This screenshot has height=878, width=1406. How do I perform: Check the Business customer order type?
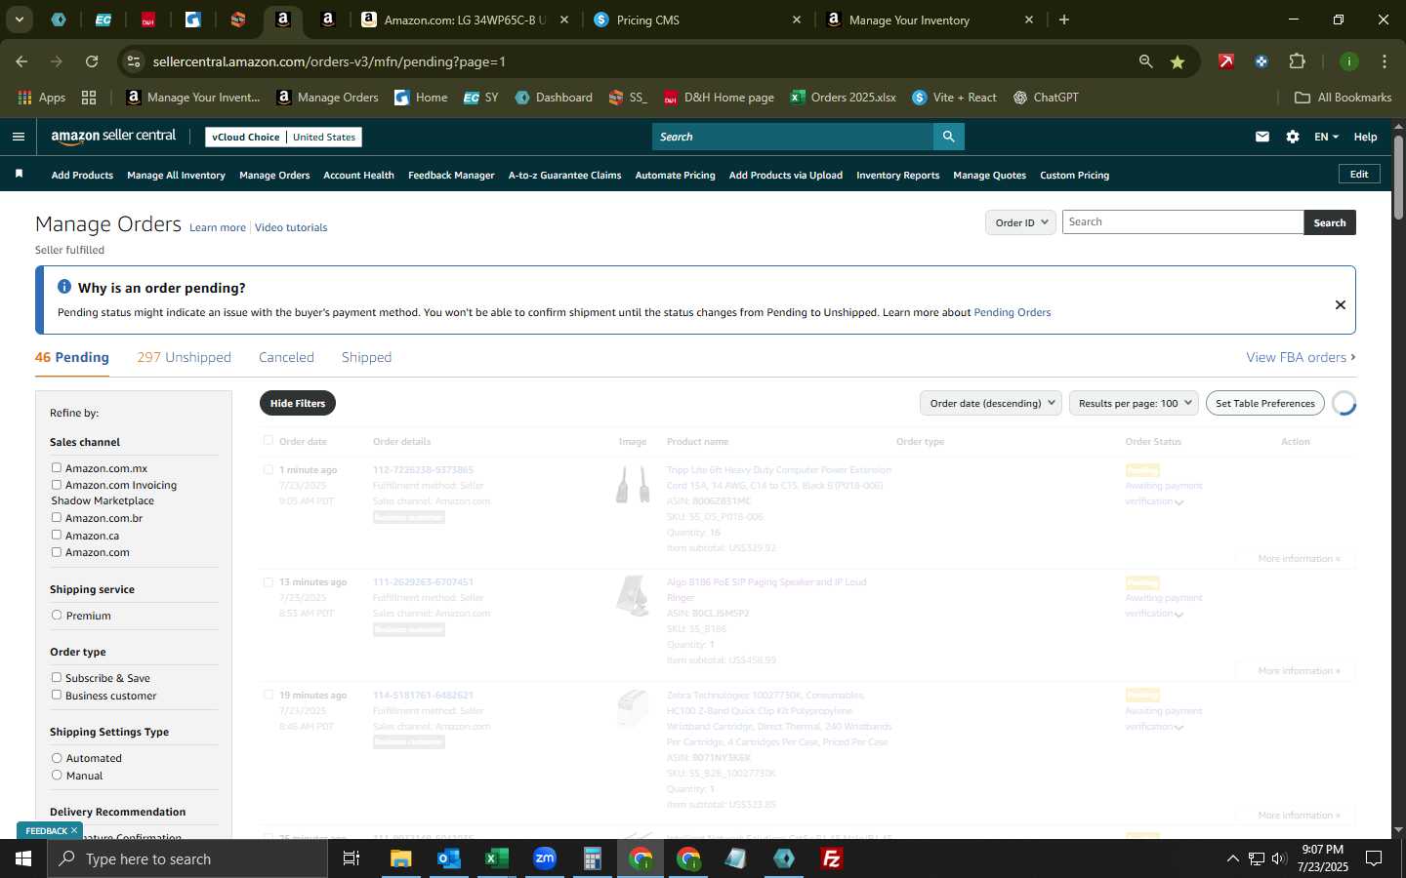(57, 695)
